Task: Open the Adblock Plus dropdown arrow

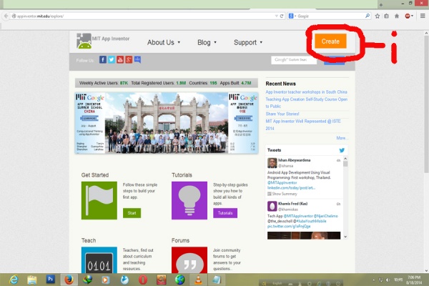Action: [x=412, y=16]
